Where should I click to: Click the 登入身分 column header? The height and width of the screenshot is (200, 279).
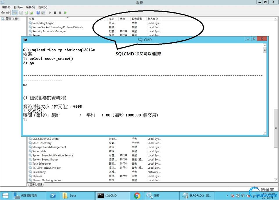[x=154, y=19]
